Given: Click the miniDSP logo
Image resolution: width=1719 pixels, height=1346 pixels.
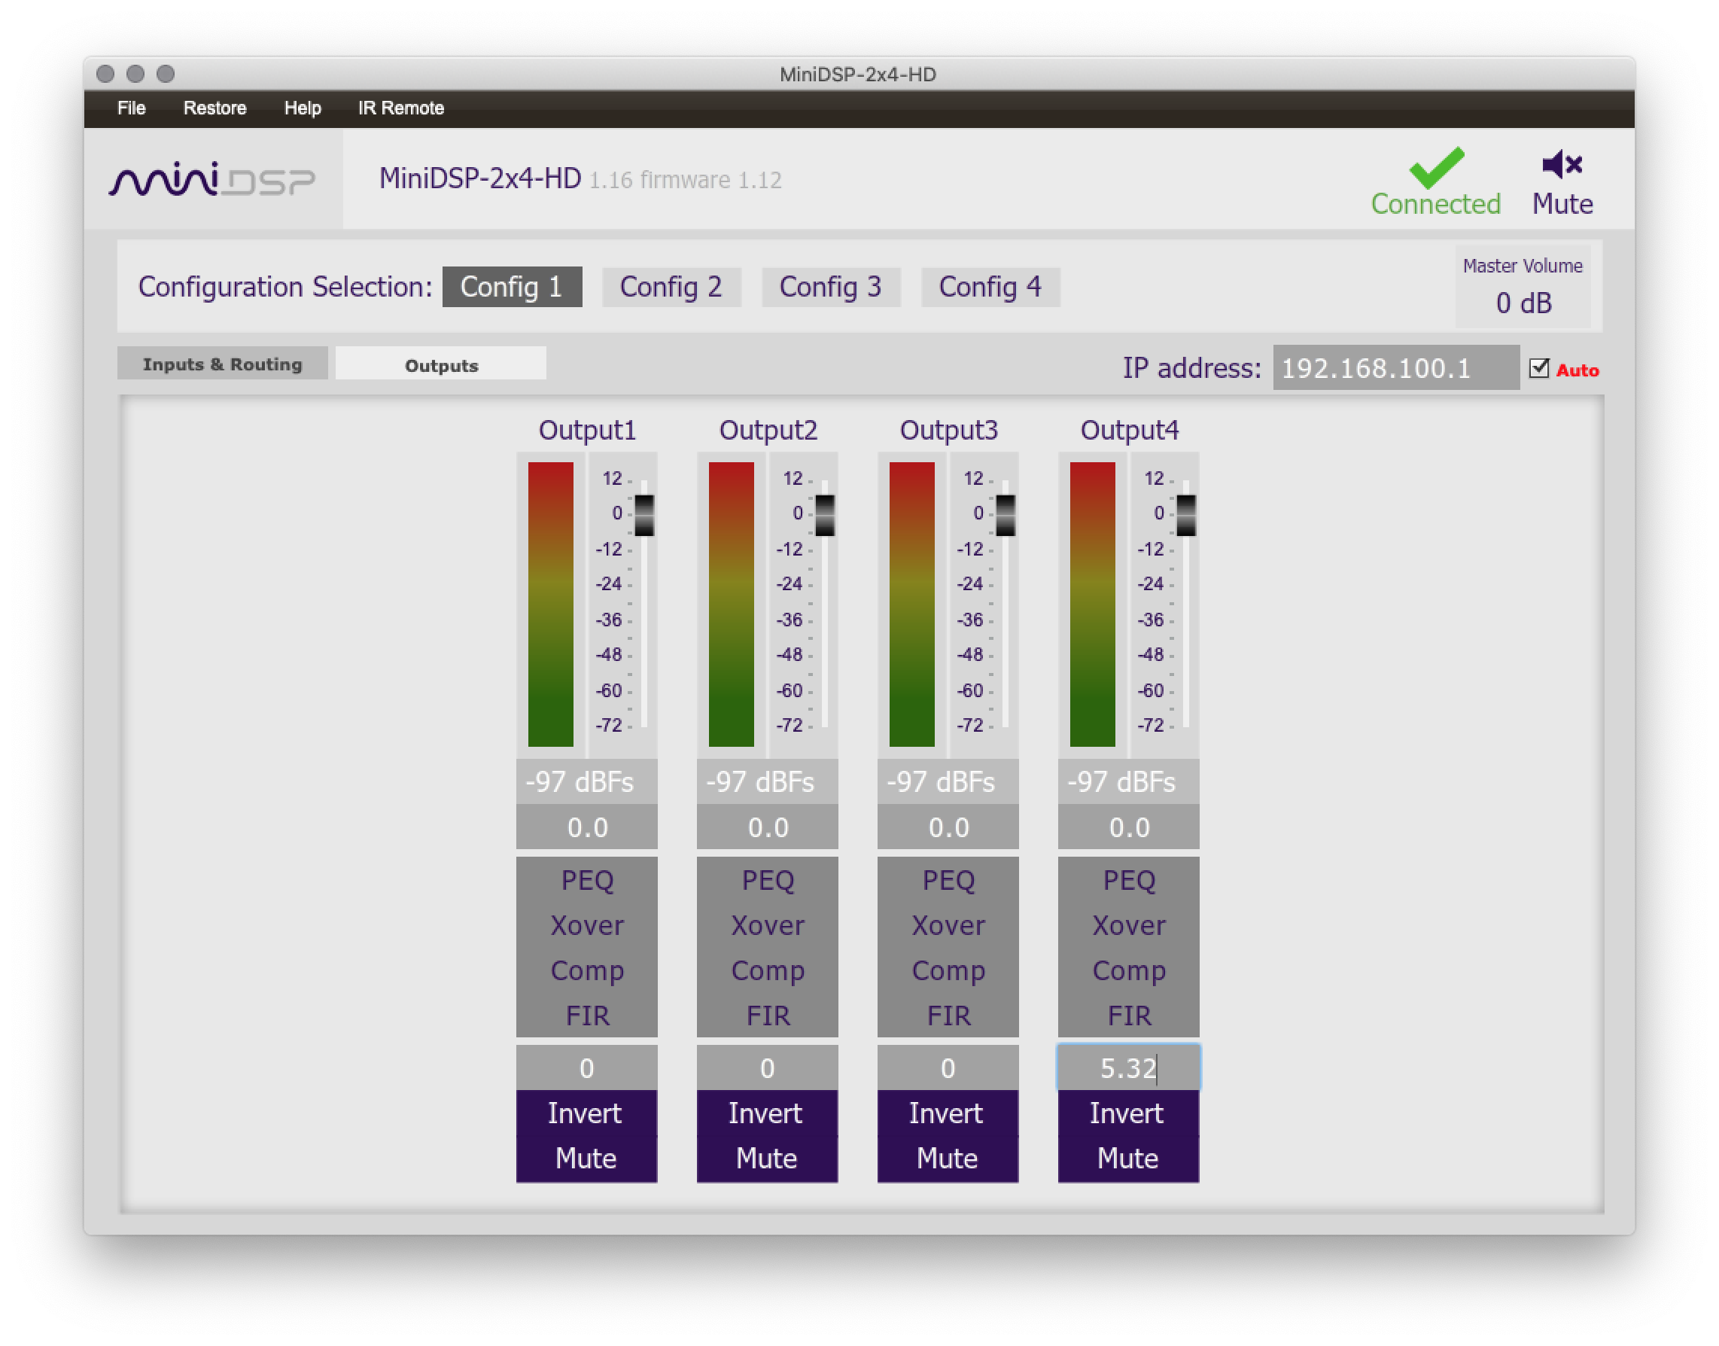Looking at the screenshot, I should pyautogui.click(x=212, y=180).
